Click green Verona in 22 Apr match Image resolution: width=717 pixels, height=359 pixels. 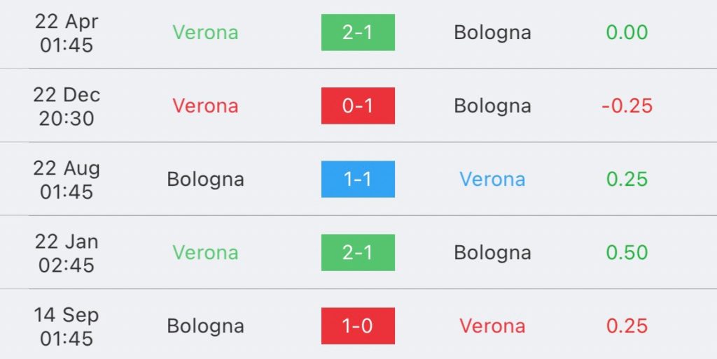point(205,32)
